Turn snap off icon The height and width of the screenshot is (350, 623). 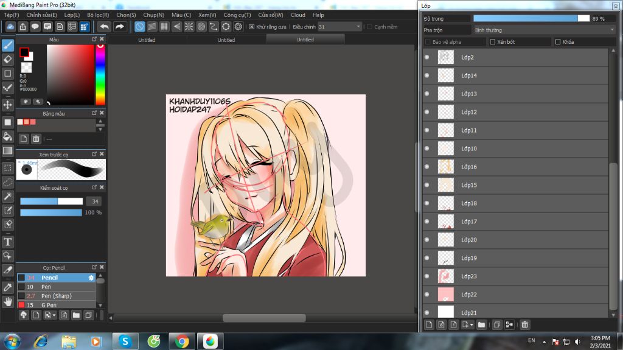pyautogui.click(x=139, y=27)
